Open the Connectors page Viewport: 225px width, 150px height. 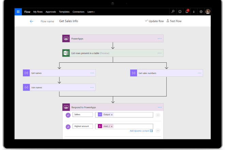click(x=78, y=12)
